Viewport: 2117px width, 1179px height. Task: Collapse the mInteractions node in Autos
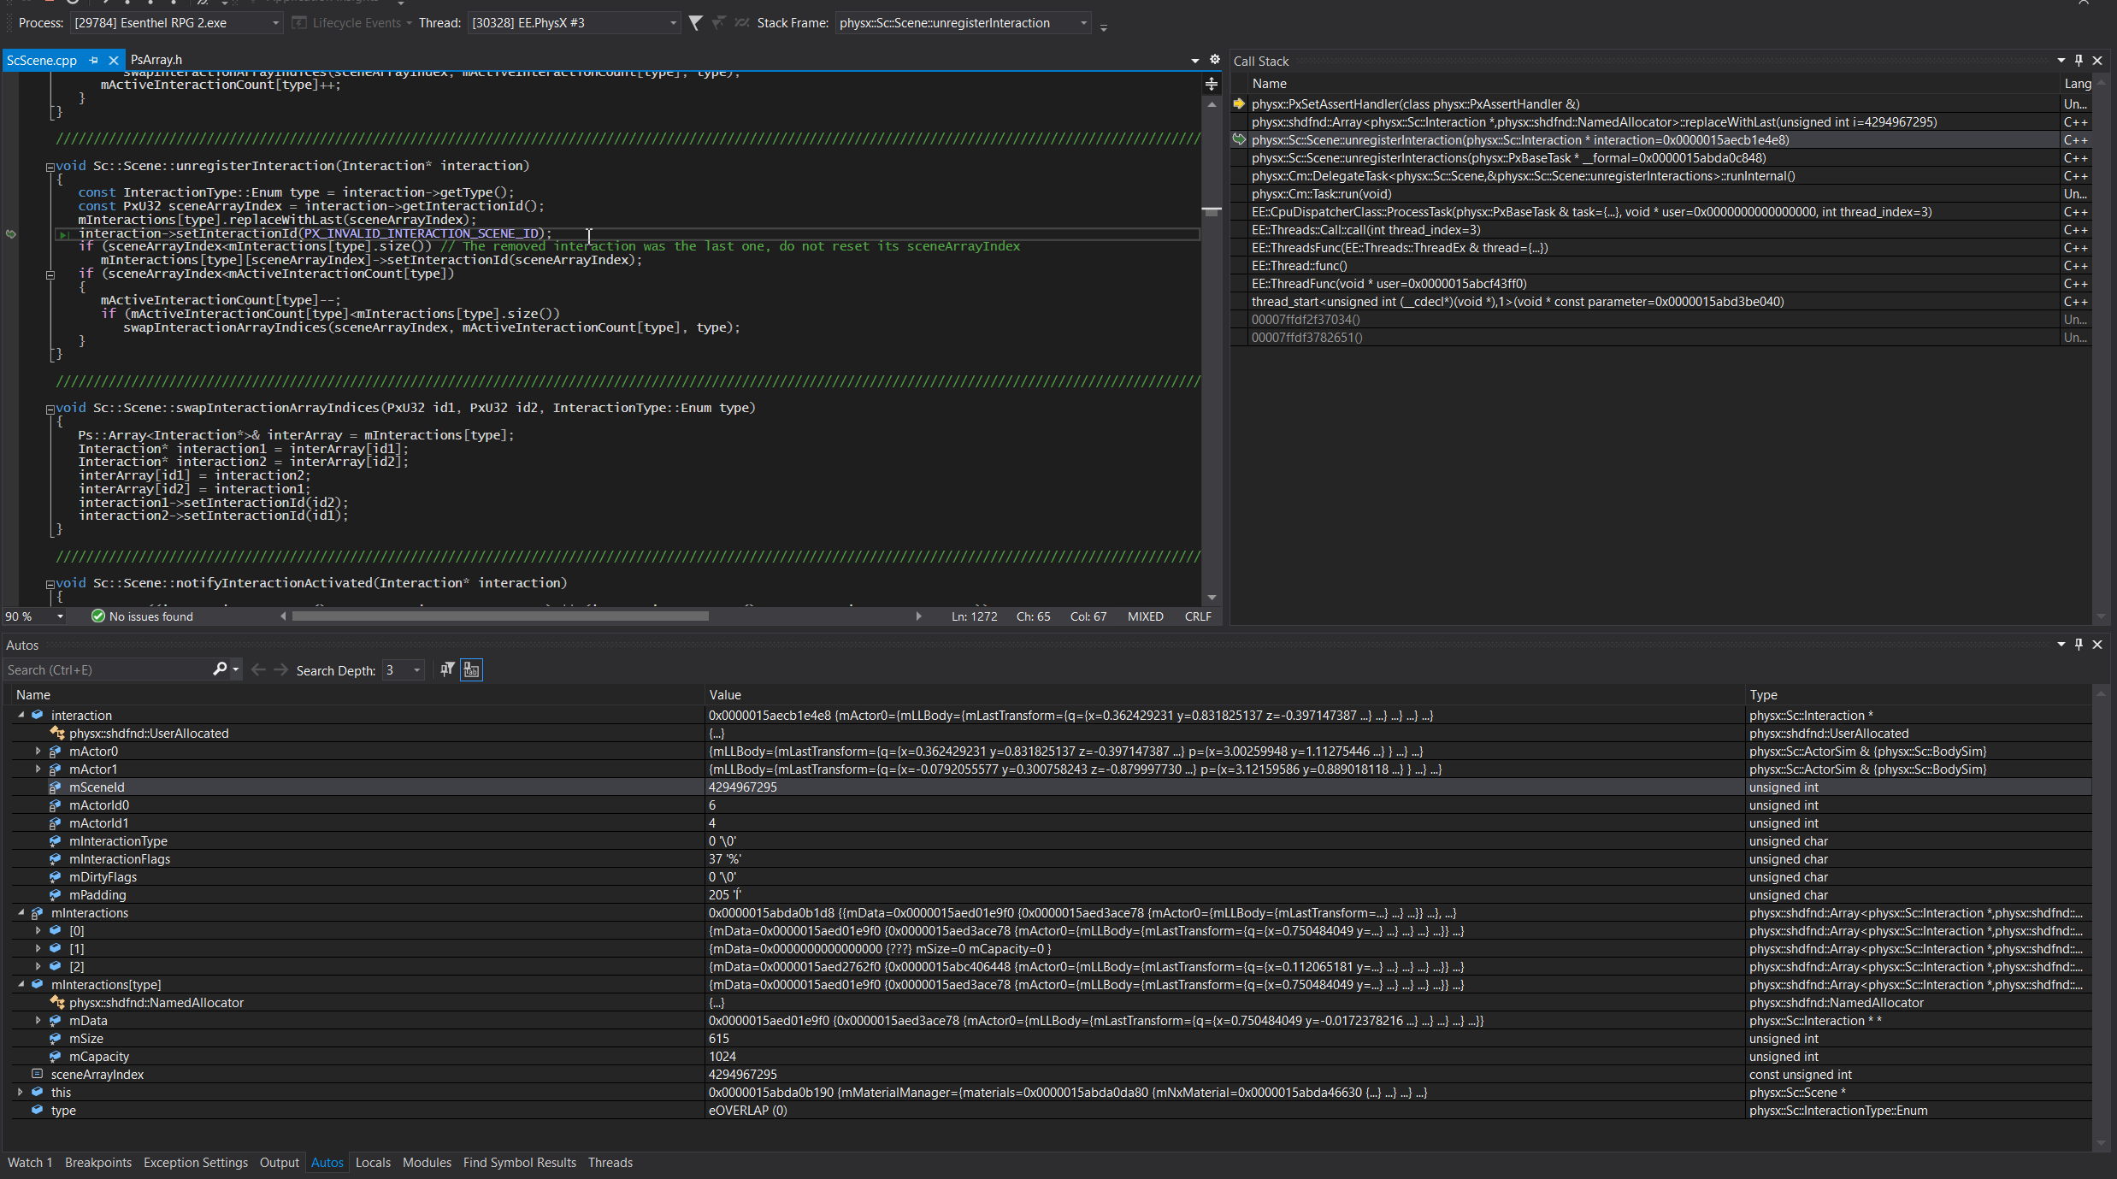tap(21, 912)
